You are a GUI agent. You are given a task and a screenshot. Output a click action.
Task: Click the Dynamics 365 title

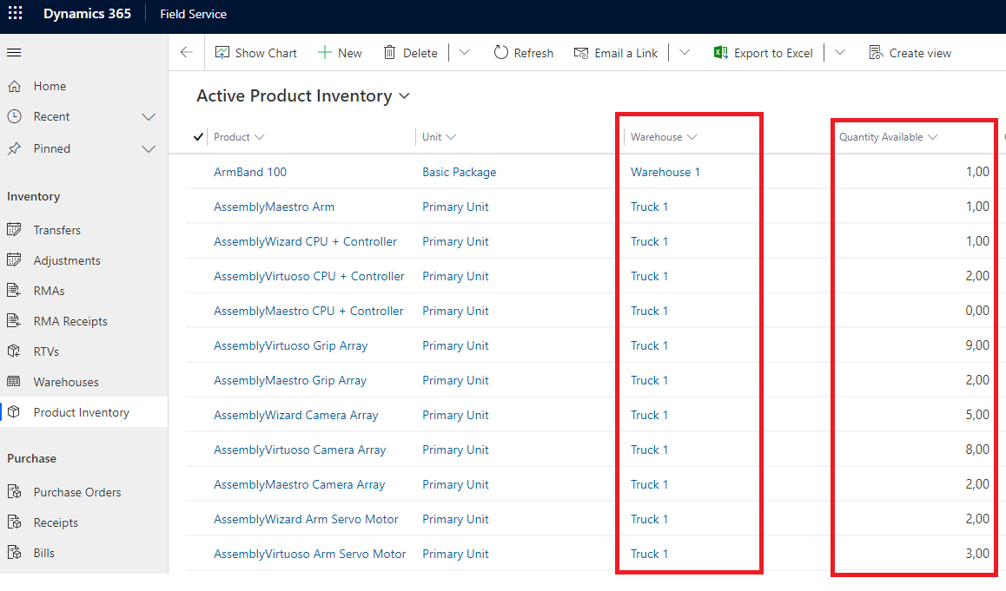(87, 14)
